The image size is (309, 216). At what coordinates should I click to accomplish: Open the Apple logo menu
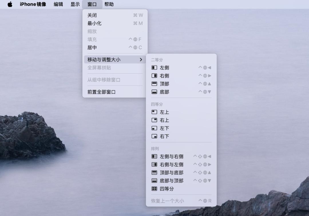(10, 4)
